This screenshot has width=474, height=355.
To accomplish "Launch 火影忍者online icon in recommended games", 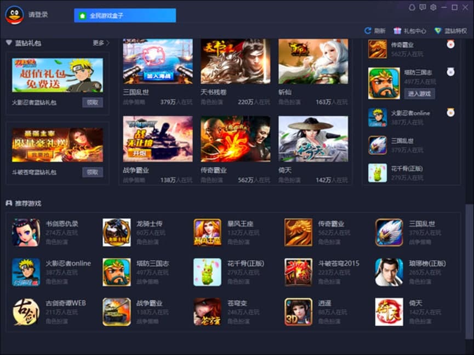I will (x=26, y=272).
